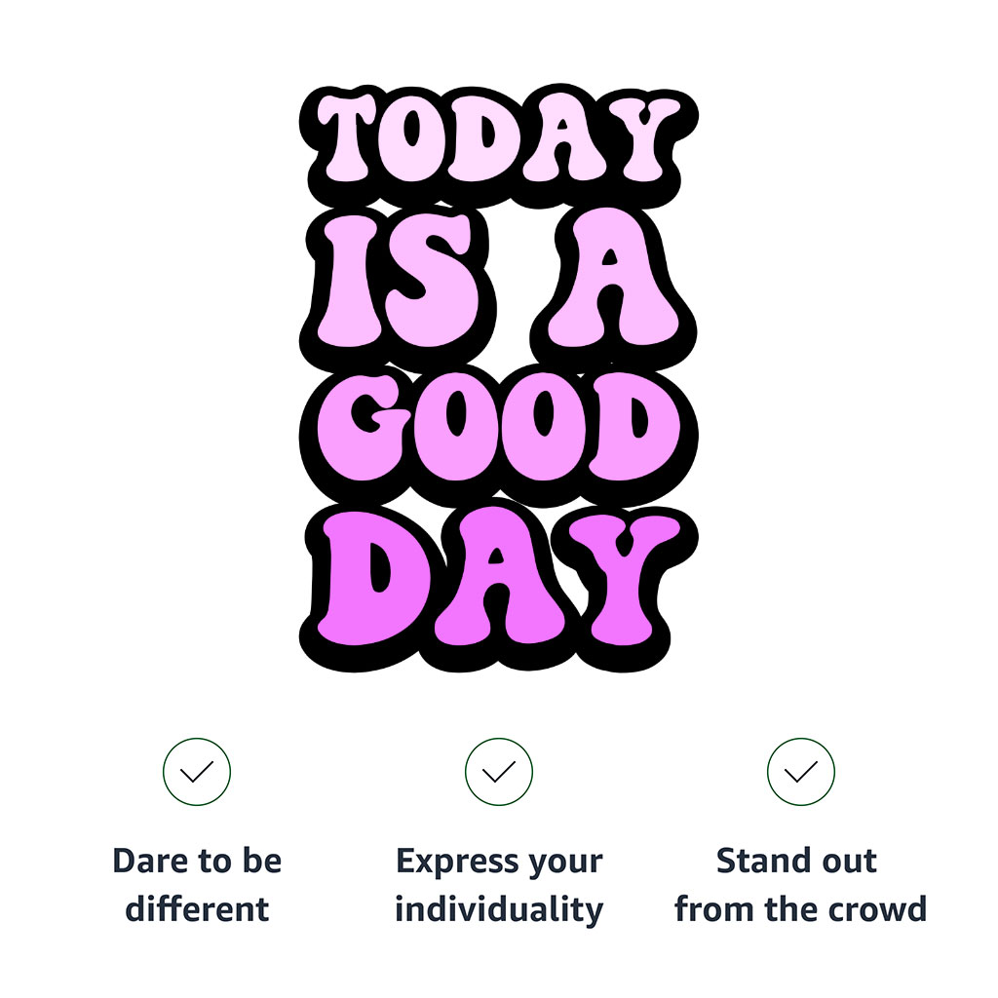This screenshot has width=998, height=998.
Task: Select the "Express your individuality" text
Action: pos(499,885)
